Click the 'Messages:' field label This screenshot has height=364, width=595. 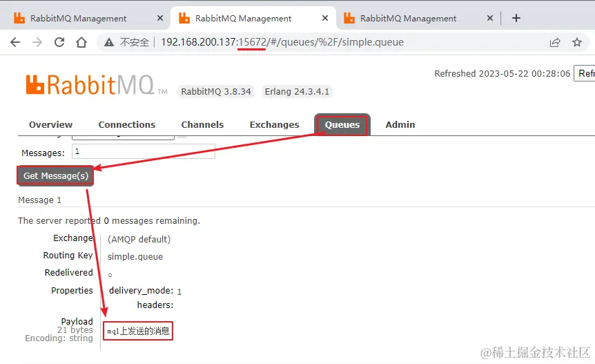(x=43, y=153)
